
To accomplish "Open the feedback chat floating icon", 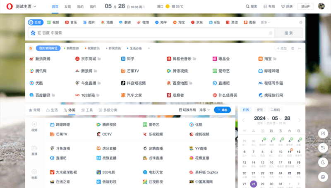I will 323,177.
